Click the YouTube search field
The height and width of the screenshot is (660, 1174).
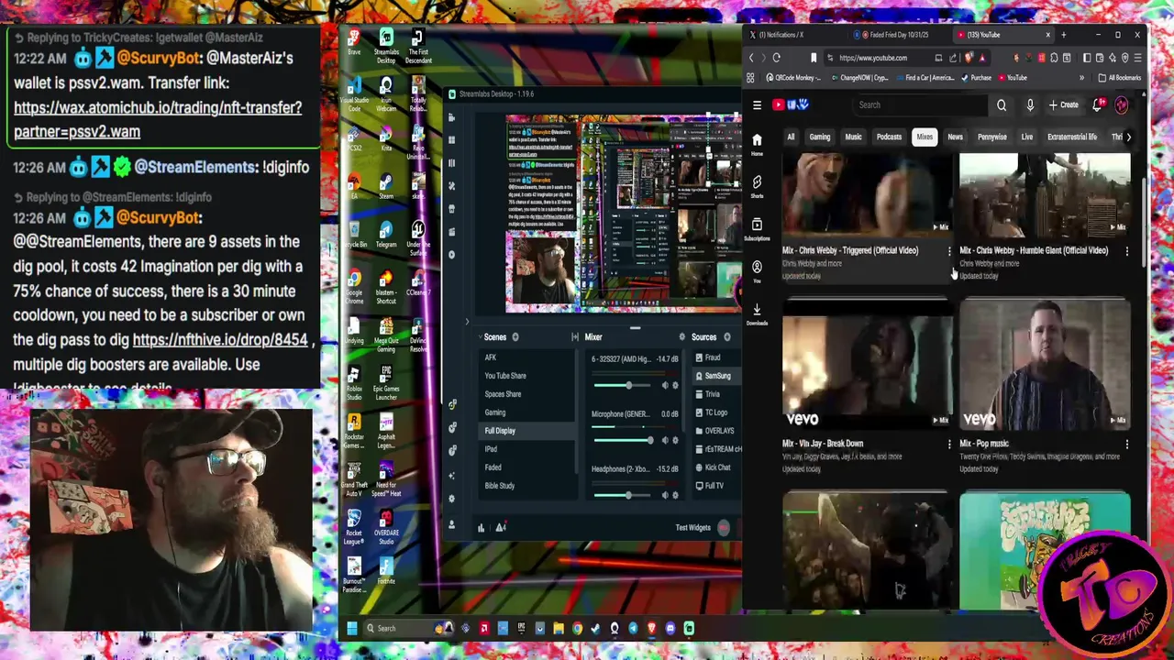pos(922,105)
